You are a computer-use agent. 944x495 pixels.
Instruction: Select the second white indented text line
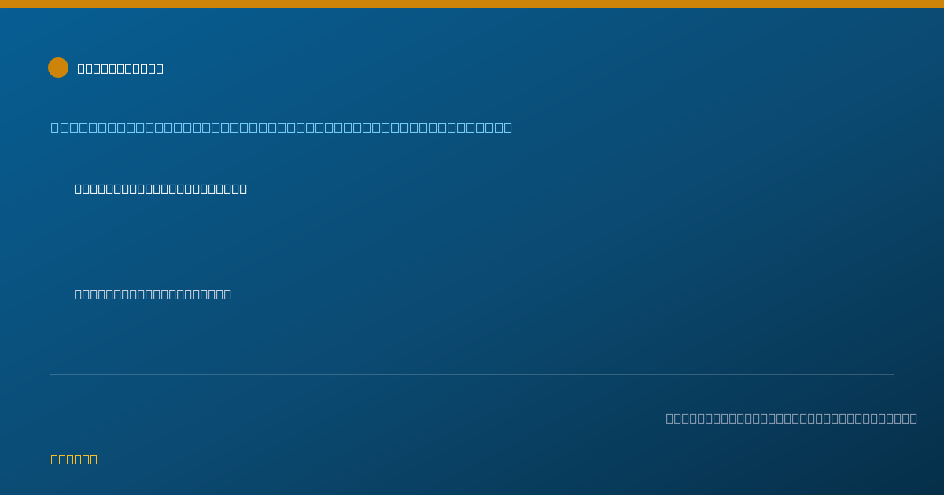[153, 294]
